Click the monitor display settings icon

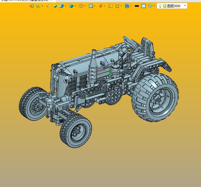coord(127,6)
